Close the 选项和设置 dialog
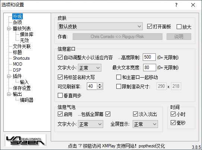Image resolution: width=202 pixels, height=150 pixels. tap(193, 5)
